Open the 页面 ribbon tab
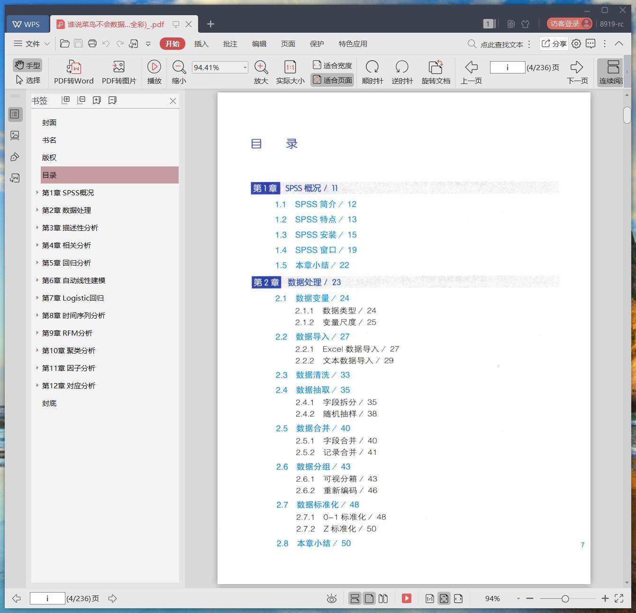 [288, 44]
